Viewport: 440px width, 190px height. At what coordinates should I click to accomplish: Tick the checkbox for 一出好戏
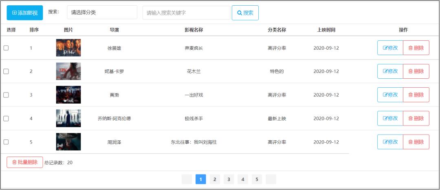coord(6,95)
